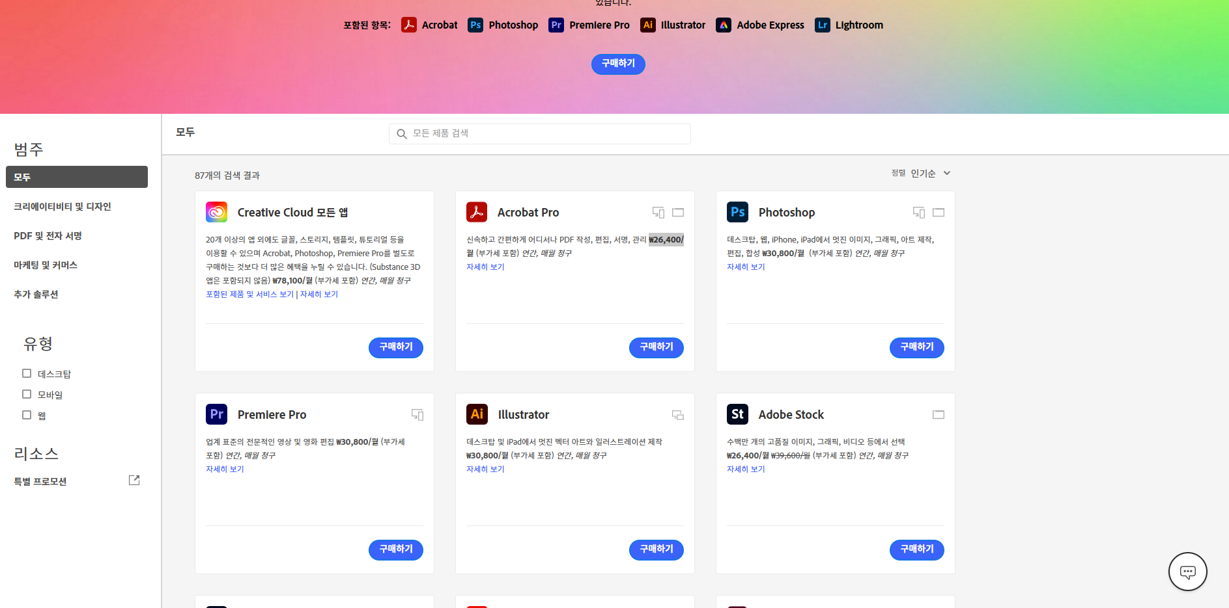Click the Illustrator icon in top banner

648,25
